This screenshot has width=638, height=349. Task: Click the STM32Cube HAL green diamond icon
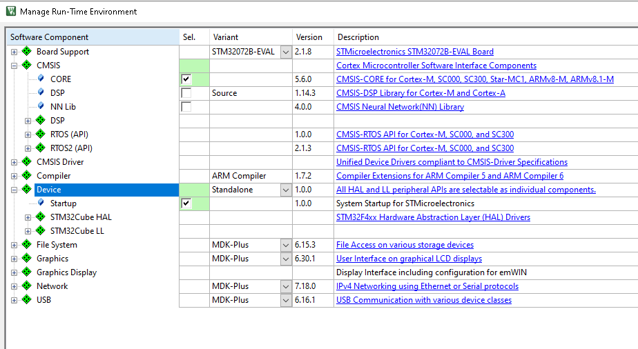(41, 217)
